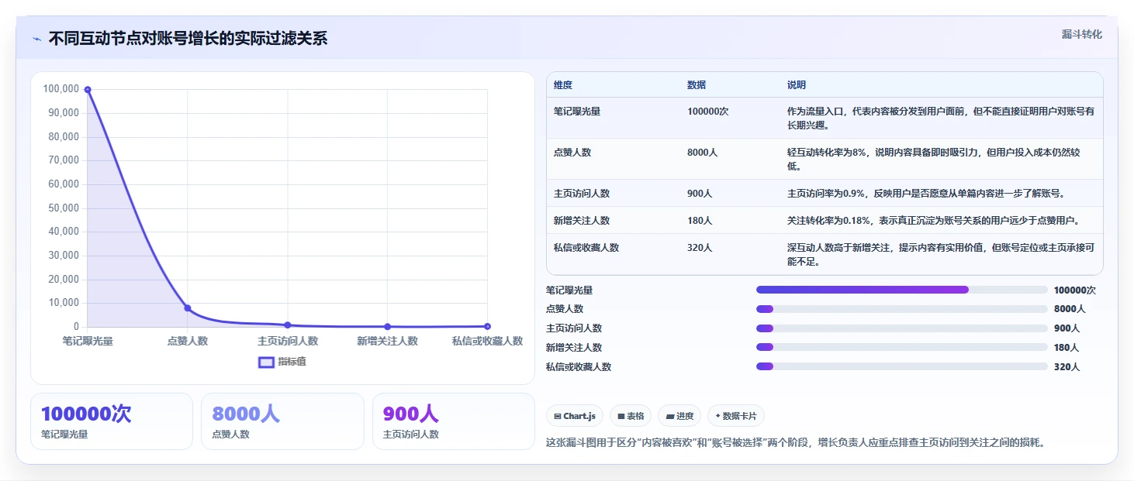The height and width of the screenshot is (481, 1134).
Task: Click the description starting 深互动人数高于新增关注
Action: point(941,255)
